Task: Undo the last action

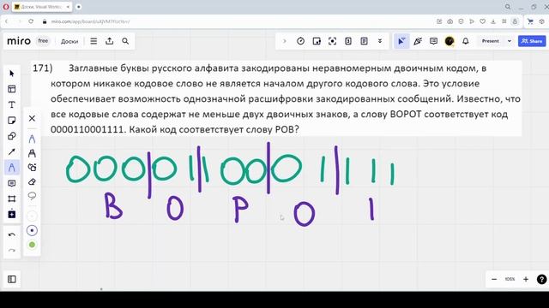Action: coord(12,234)
